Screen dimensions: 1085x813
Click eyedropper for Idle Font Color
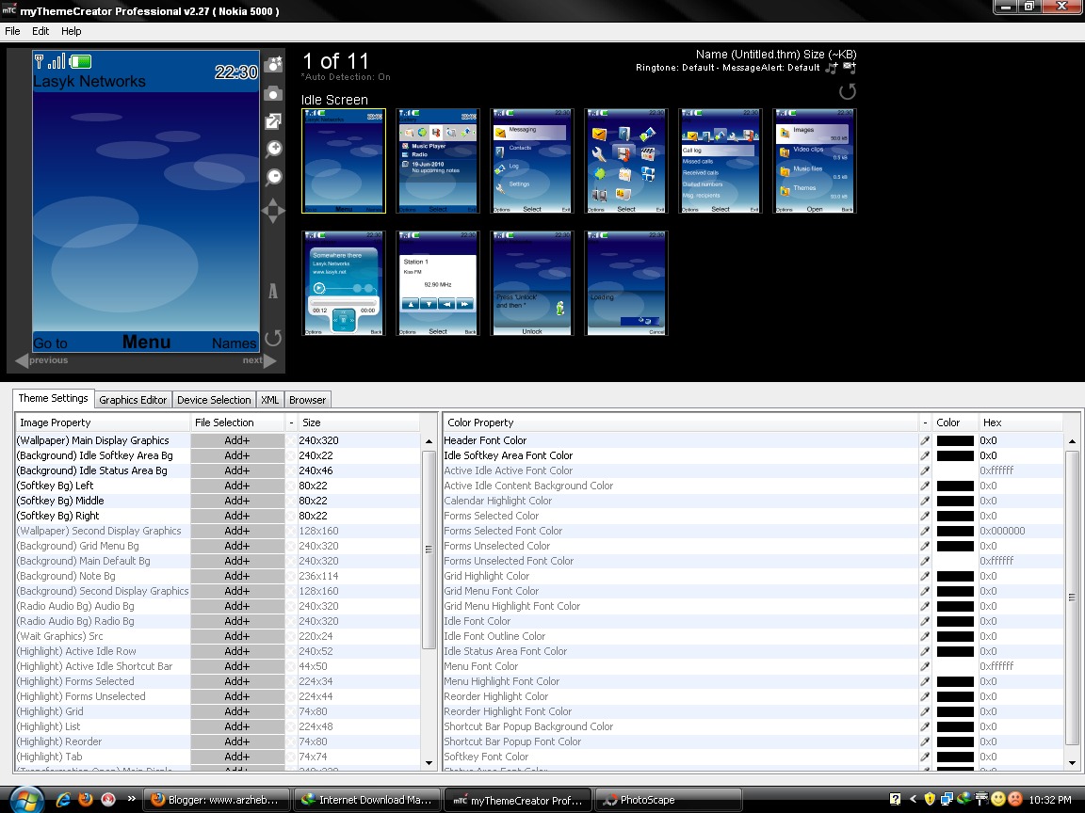pos(925,621)
